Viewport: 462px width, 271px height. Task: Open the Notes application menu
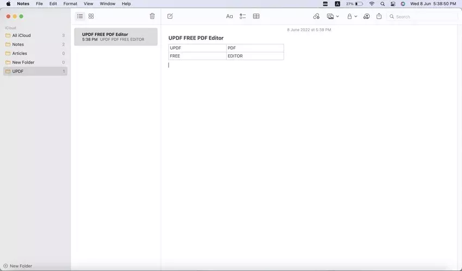[x=23, y=4]
